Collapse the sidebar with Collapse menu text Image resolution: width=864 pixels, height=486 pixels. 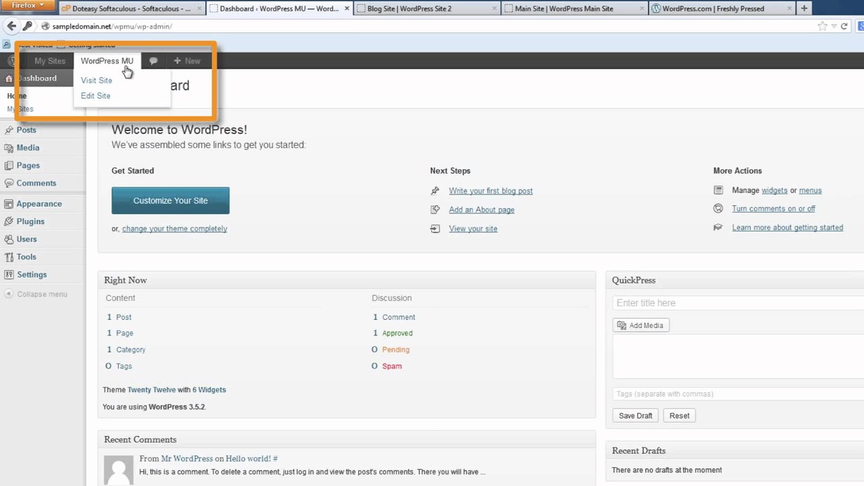(42, 294)
